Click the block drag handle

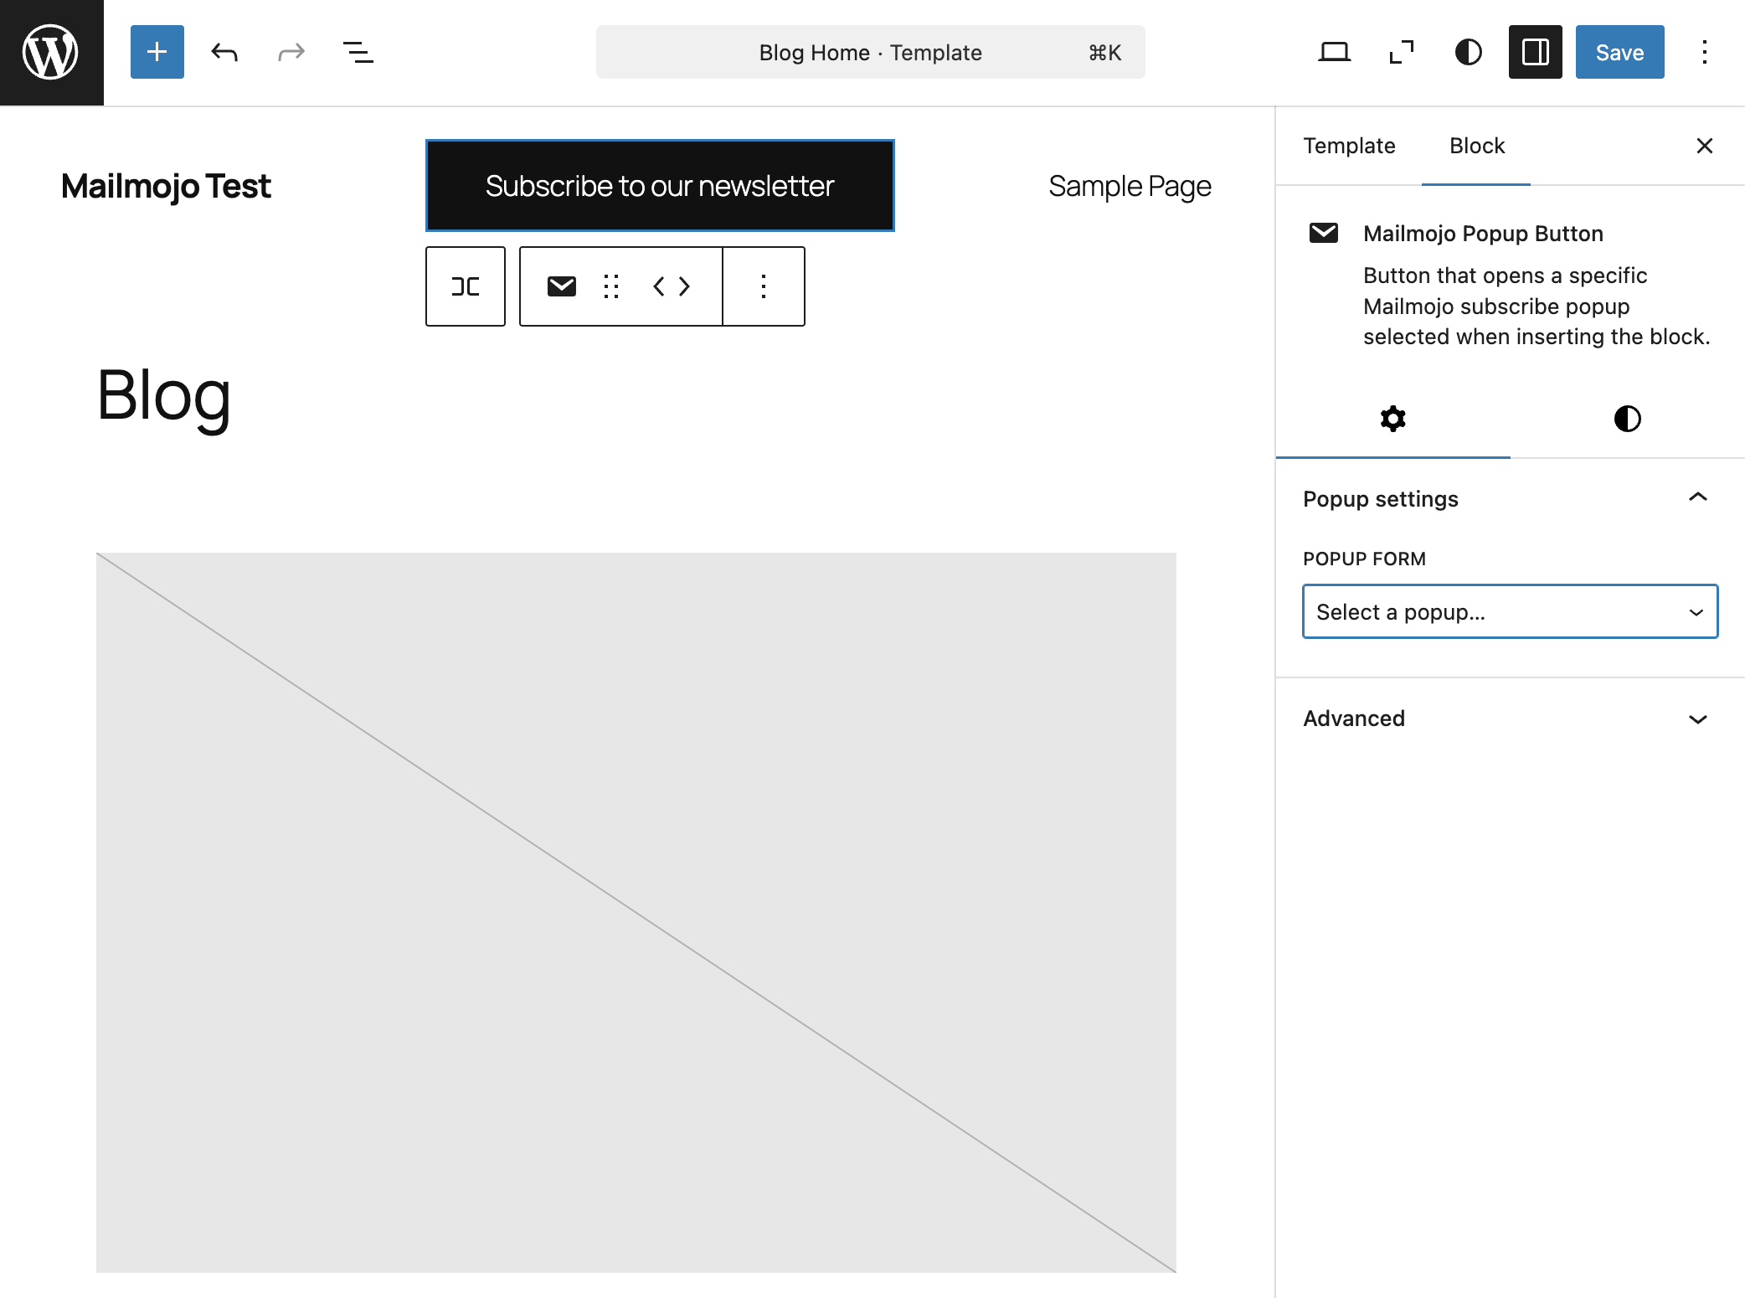[x=611, y=286]
